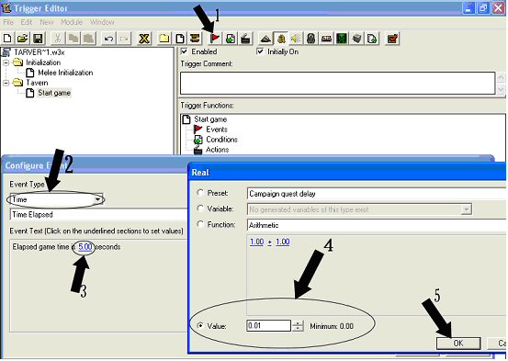Collapse the Tavern folder in tree
Image resolution: width=508 pixels, height=361 pixels.
point(6,83)
